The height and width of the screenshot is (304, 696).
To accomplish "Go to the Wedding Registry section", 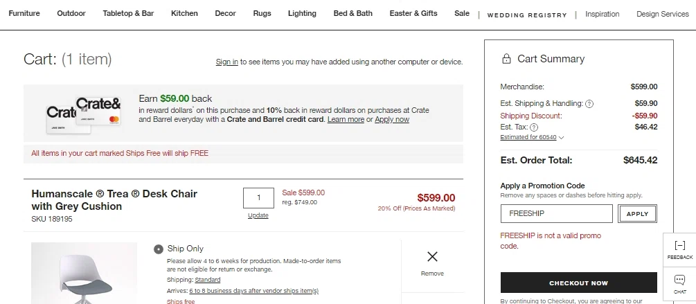I will pos(527,15).
